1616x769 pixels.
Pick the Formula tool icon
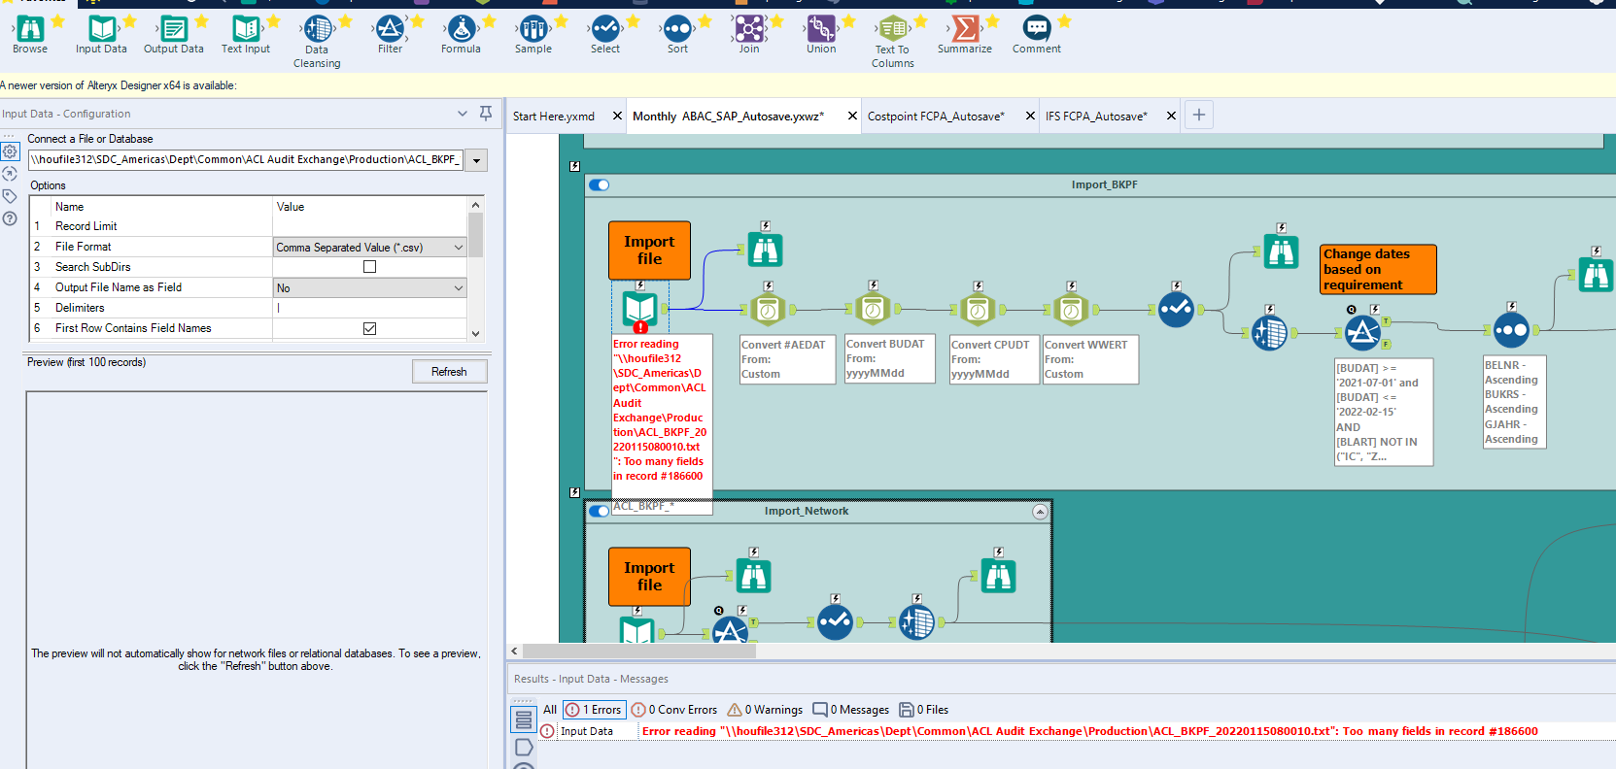(461, 30)
